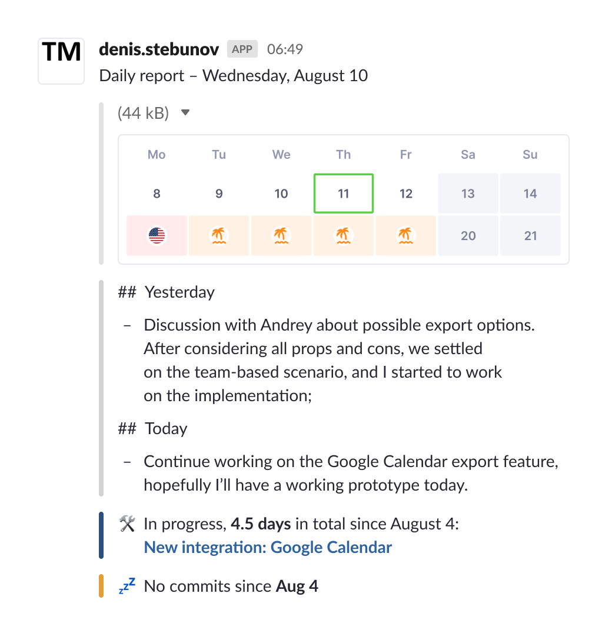Select Saturday 20 in the calendar
612x640 pixels.
(x=468, y=236)
